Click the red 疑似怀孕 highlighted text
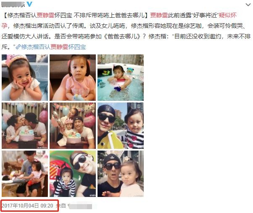 (x=227, y=15)
